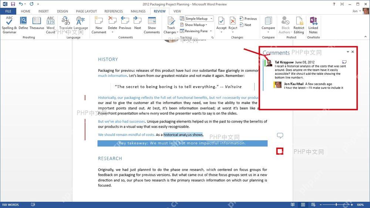Open Restrict Editing
Viewport: 370px width, 208px height.
299,25
